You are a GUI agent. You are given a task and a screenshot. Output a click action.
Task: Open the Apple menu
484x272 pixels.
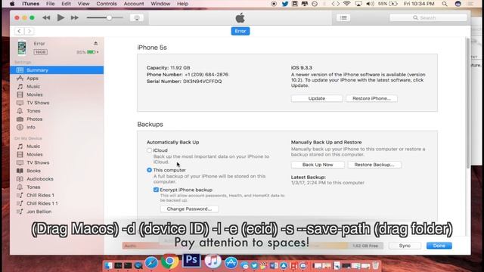tap(12, 4)
